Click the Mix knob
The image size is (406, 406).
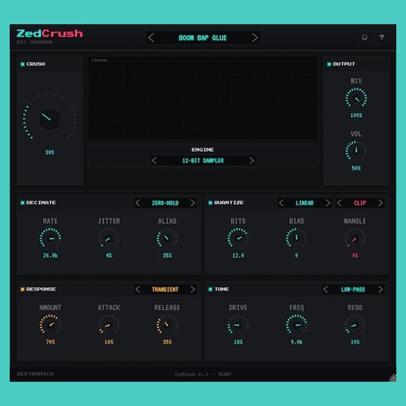(356, 98)
